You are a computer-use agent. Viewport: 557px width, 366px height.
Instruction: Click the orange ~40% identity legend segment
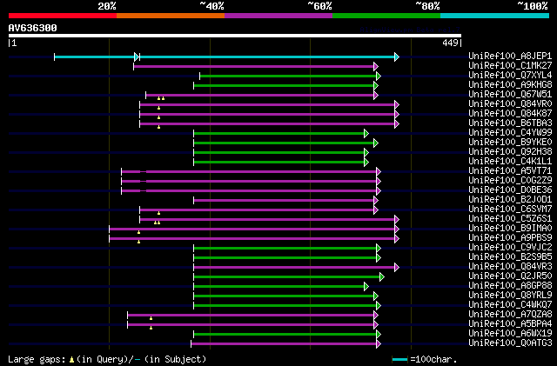pos(171,16)
